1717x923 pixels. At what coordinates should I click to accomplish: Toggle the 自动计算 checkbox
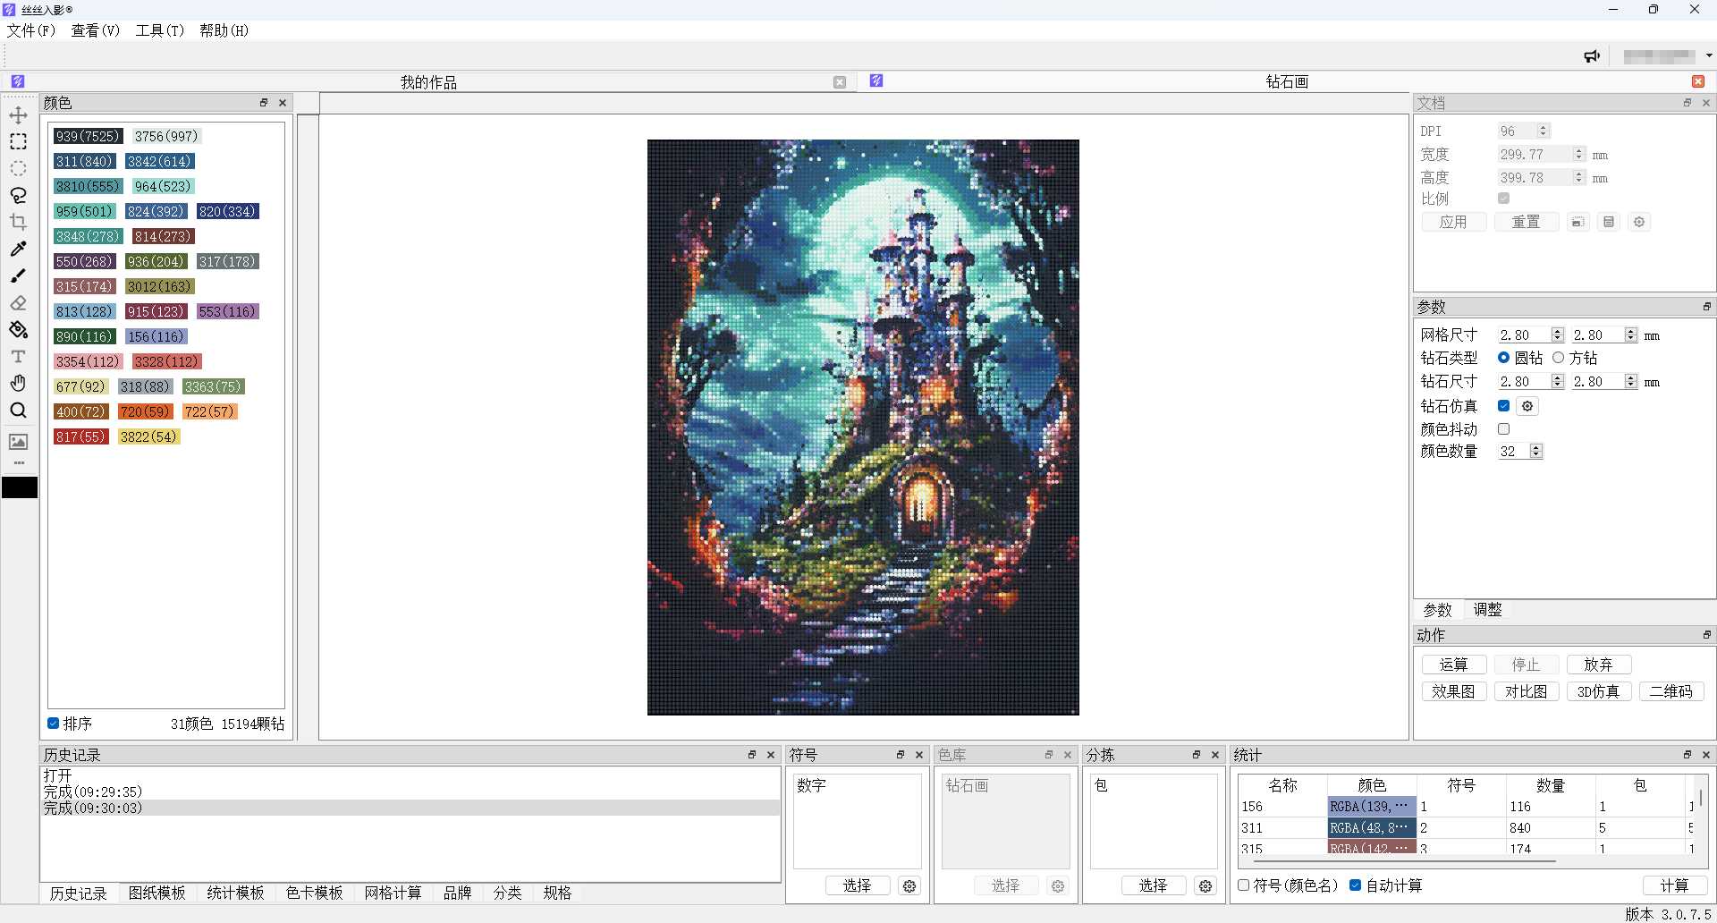pyautogui.click(x=1356, y=885)
